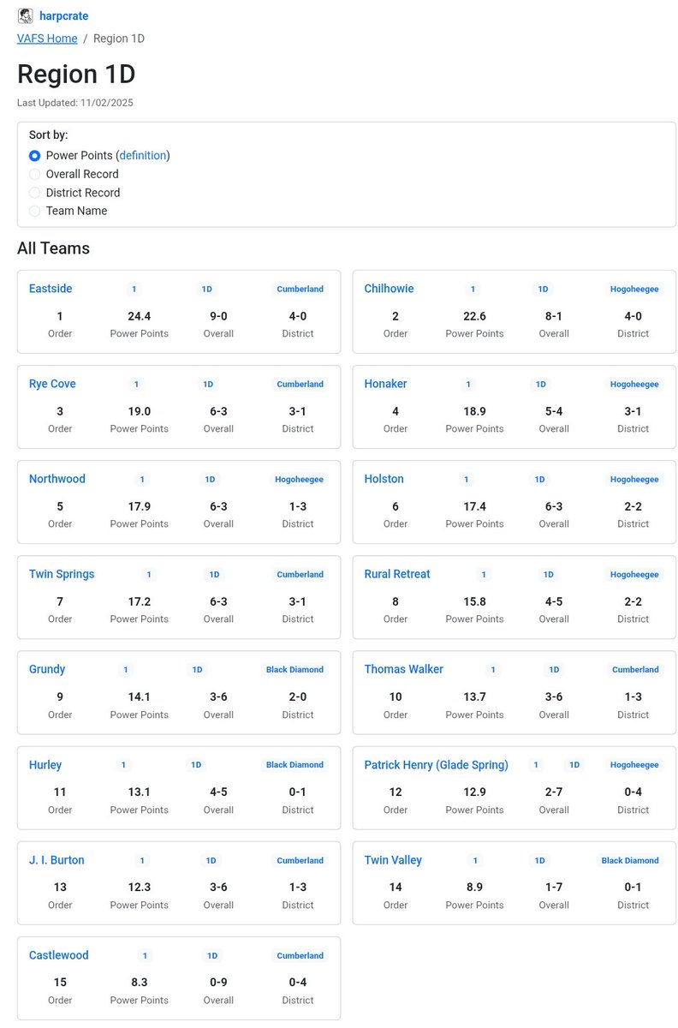Open the Castlewood team page
The height and width of the screenshot is (1028, 678).
point(58,955)
